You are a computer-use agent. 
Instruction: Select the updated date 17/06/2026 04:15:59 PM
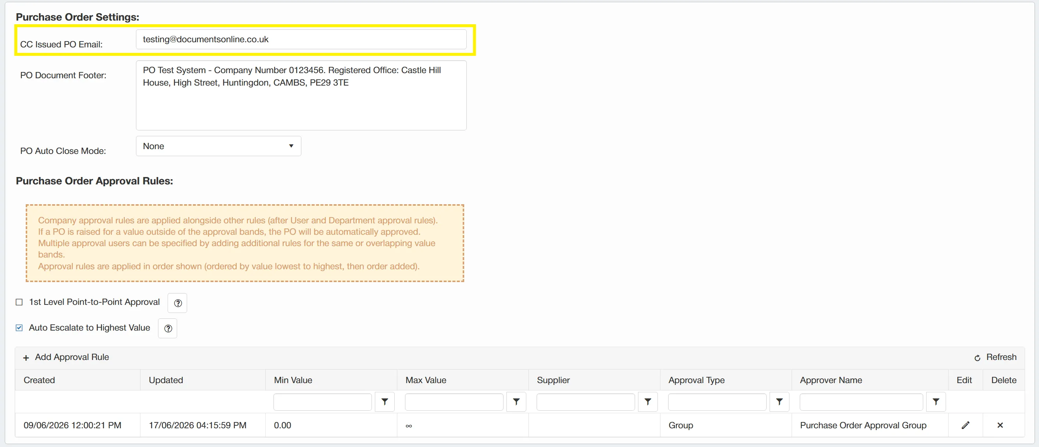tap(198, 425)
